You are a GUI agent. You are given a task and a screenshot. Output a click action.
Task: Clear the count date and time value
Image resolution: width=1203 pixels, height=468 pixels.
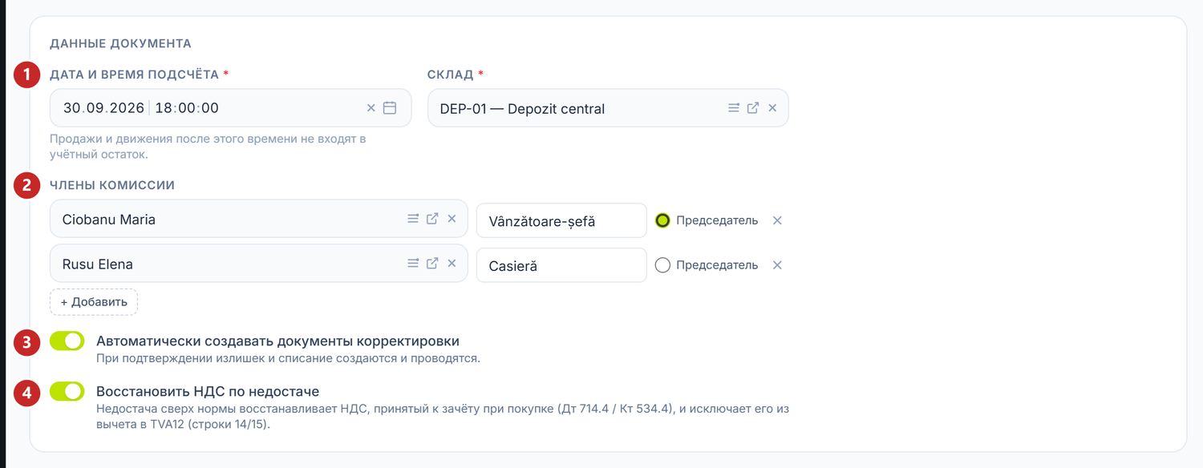point(371,108)
